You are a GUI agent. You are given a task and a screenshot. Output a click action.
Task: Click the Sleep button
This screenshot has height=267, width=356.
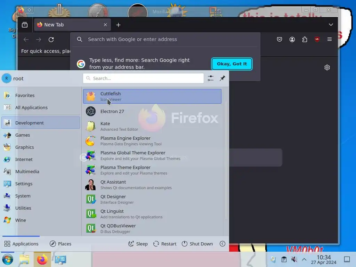(138, 244)
